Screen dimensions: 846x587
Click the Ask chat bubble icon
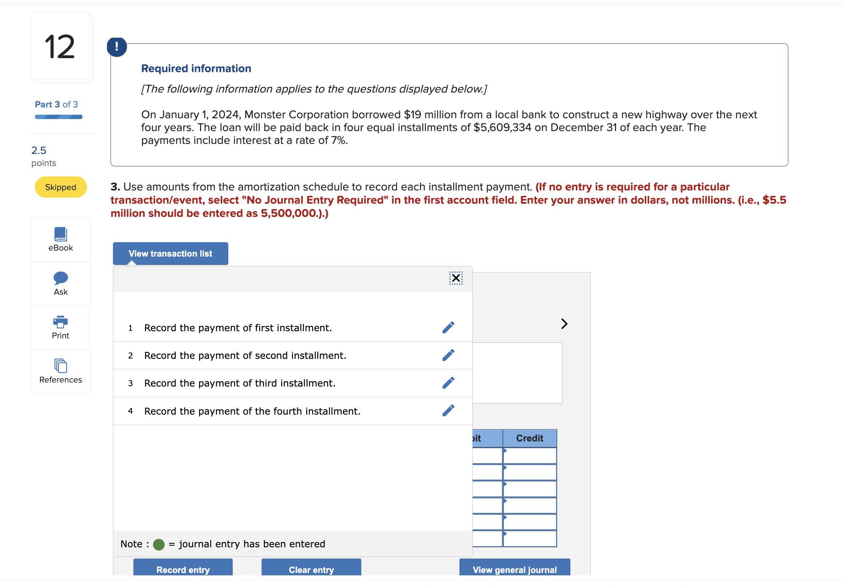coord(60,278)
